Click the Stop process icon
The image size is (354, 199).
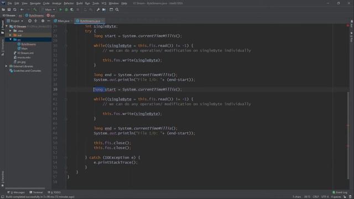coord(78,9)
